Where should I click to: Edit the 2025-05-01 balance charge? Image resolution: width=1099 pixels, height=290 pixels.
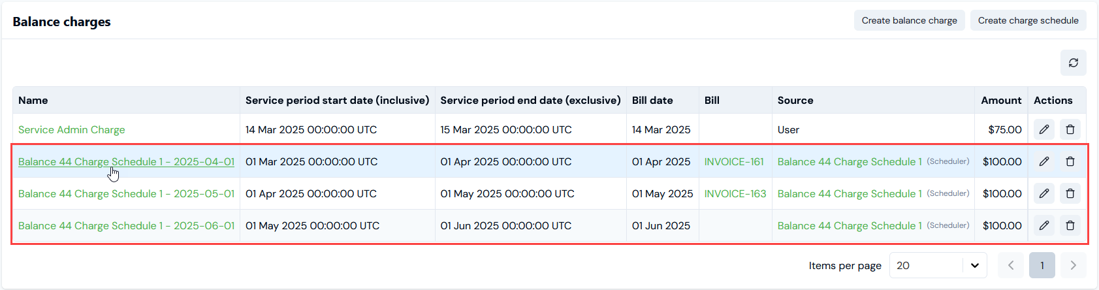tap(1044, 193)
